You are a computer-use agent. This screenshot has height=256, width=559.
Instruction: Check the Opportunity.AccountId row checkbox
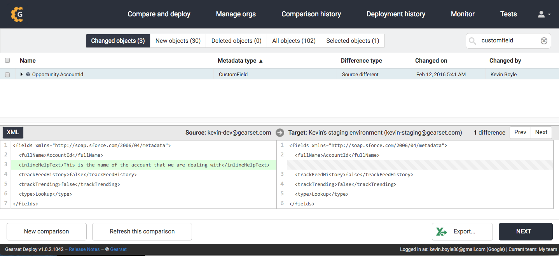pyautogui.click(x=7, y=75)
